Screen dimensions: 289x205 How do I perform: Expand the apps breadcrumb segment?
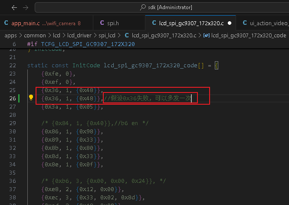(x=10, y=36)
